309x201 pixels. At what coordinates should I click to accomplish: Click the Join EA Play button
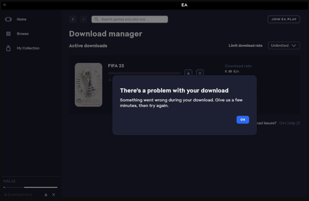pyautogui.click(x=284, y=19)
